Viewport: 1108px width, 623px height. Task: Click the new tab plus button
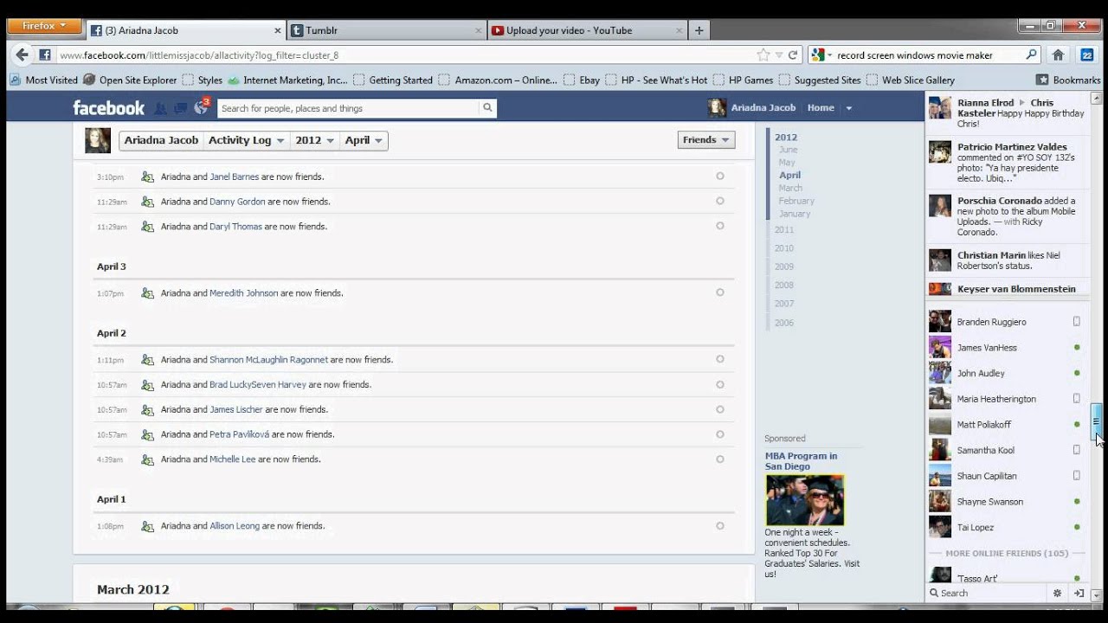click(699, 30)
